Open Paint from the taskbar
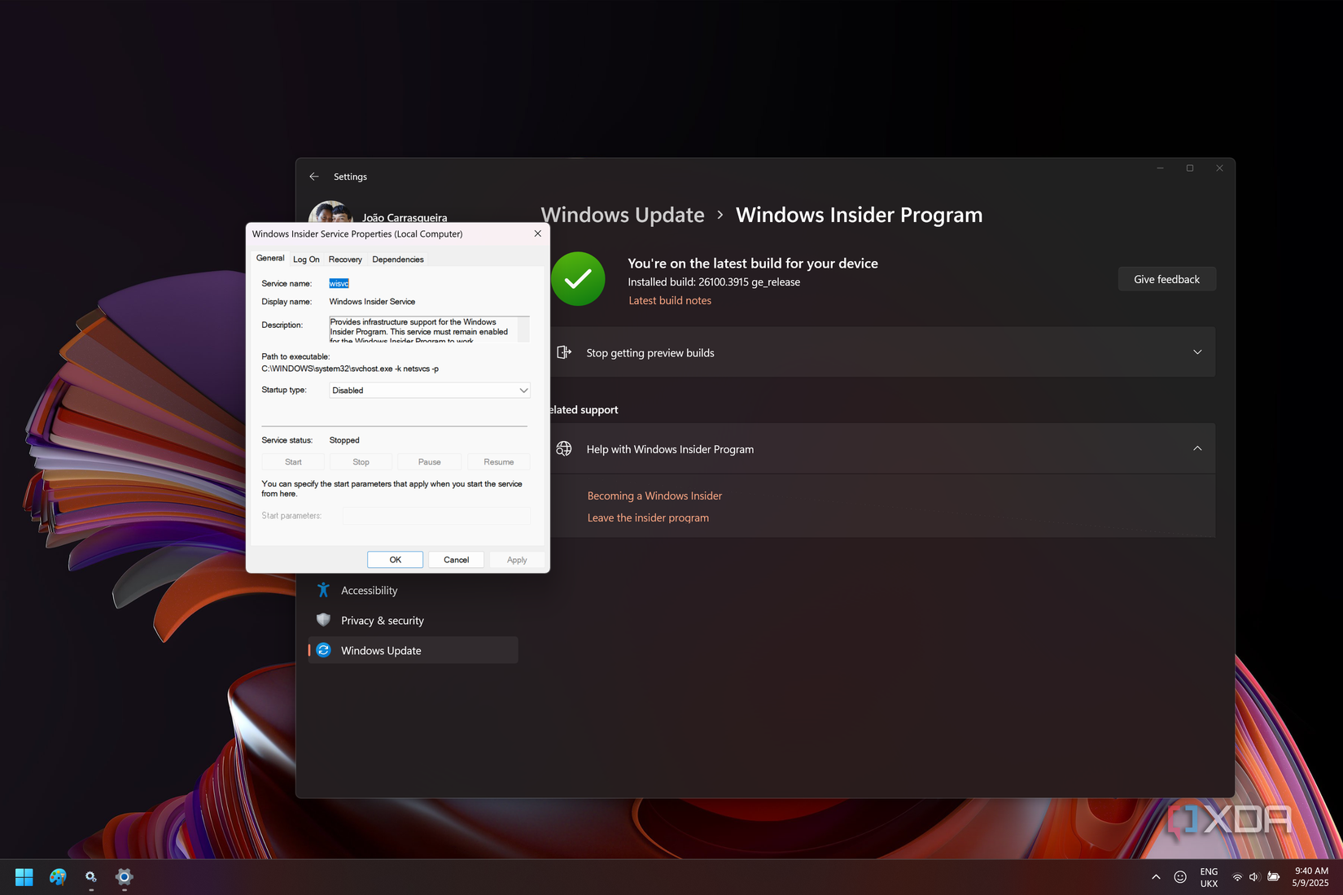 (x=57, y=877)
